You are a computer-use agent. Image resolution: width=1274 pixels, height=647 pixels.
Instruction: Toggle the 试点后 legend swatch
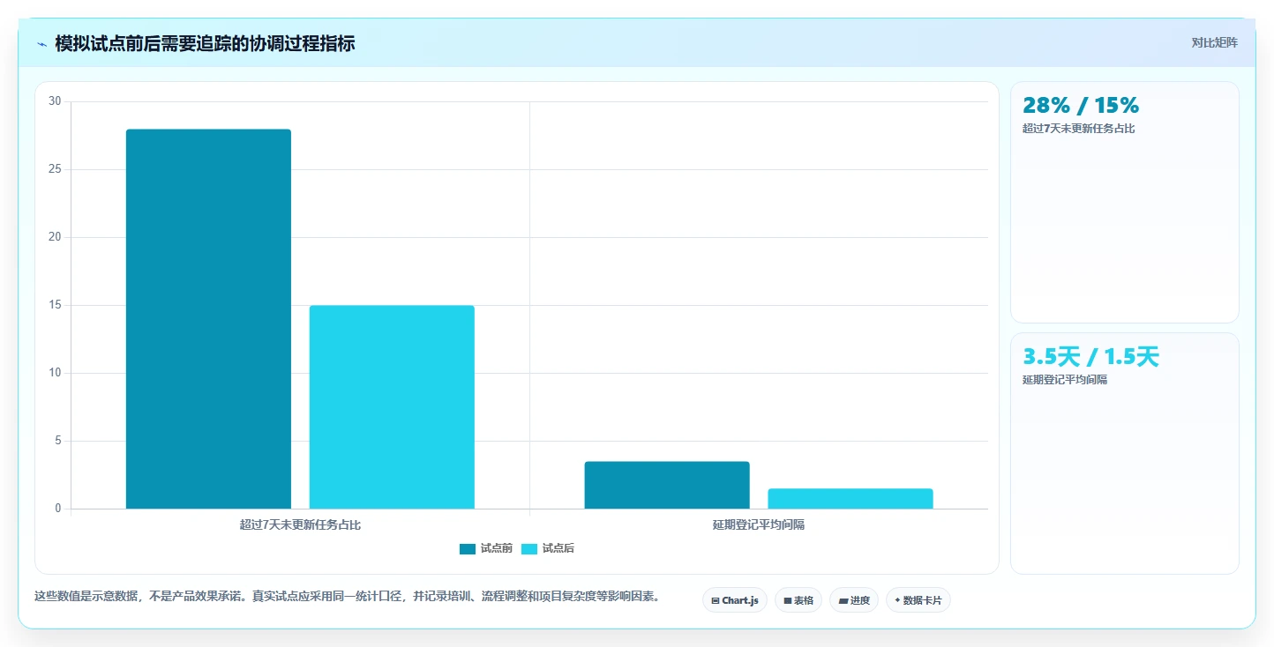coord(529,549)
